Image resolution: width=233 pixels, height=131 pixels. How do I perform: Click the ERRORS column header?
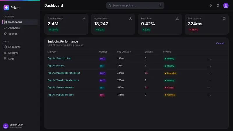(149, 52)
